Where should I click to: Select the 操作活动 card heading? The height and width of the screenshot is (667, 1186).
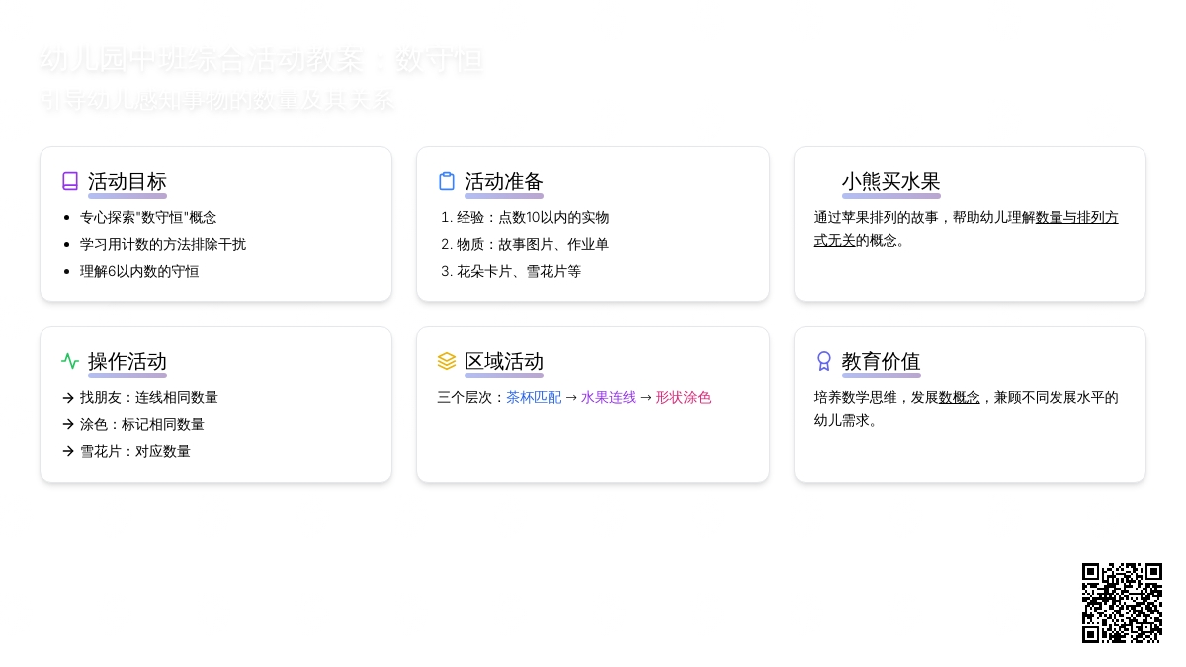click(x=127, y=362)
